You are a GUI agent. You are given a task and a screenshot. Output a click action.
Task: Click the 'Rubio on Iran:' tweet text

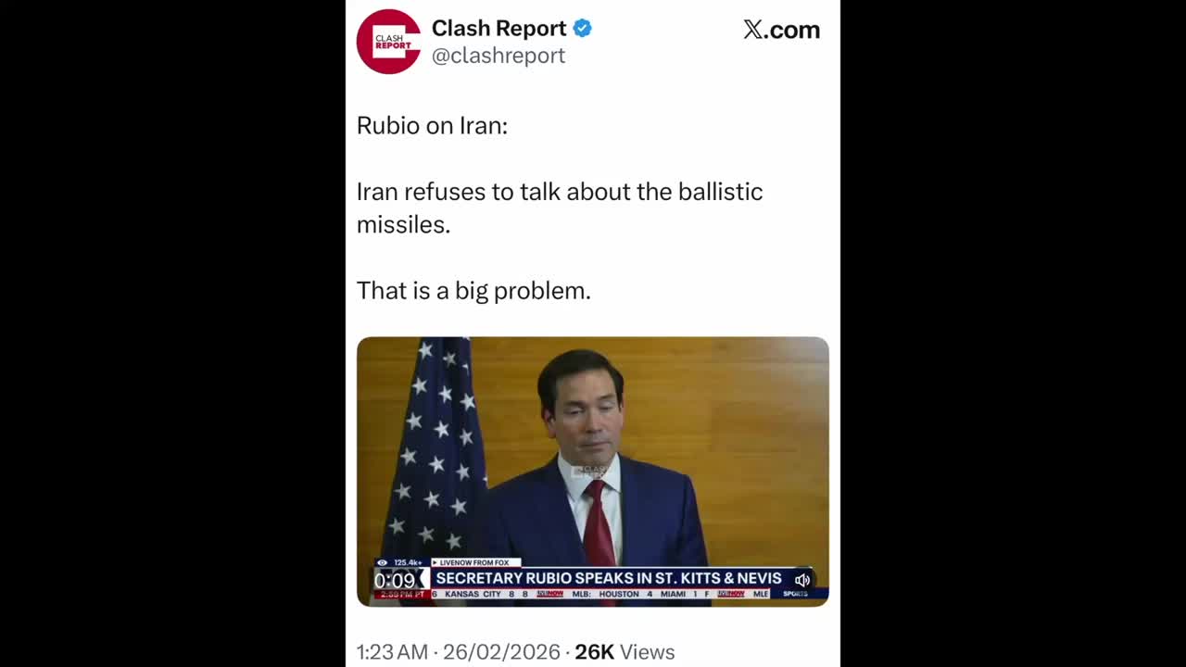click(432, 125)
